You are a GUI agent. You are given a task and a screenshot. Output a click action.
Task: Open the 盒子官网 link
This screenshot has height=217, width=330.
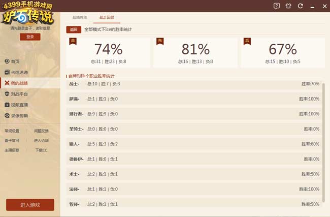pos(12,141)
